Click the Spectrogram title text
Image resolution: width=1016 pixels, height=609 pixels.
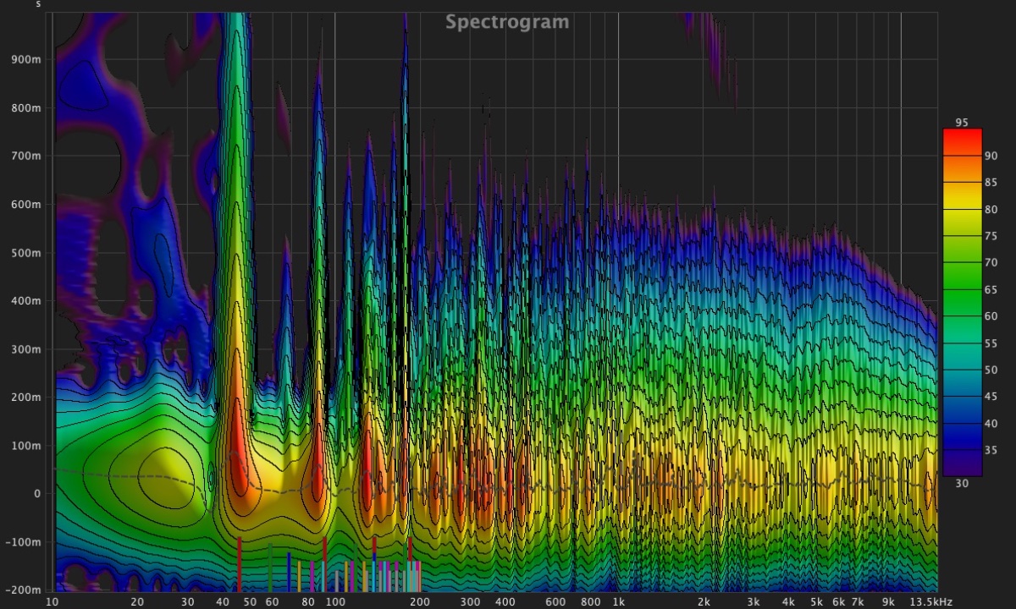pyautogui.click(x=507, y=22)
